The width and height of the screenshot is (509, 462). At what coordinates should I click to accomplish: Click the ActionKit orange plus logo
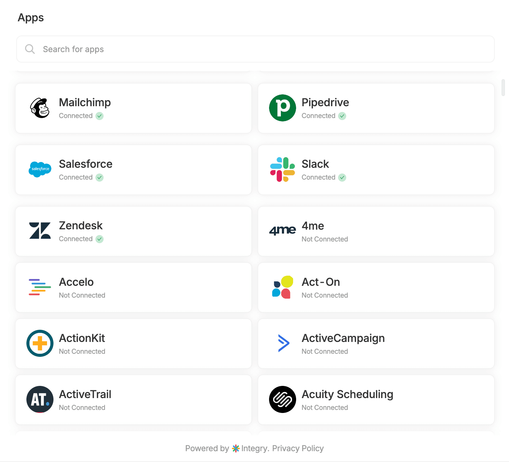(40, 343)
